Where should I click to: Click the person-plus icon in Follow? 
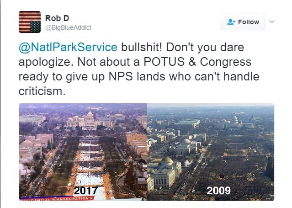231,22
